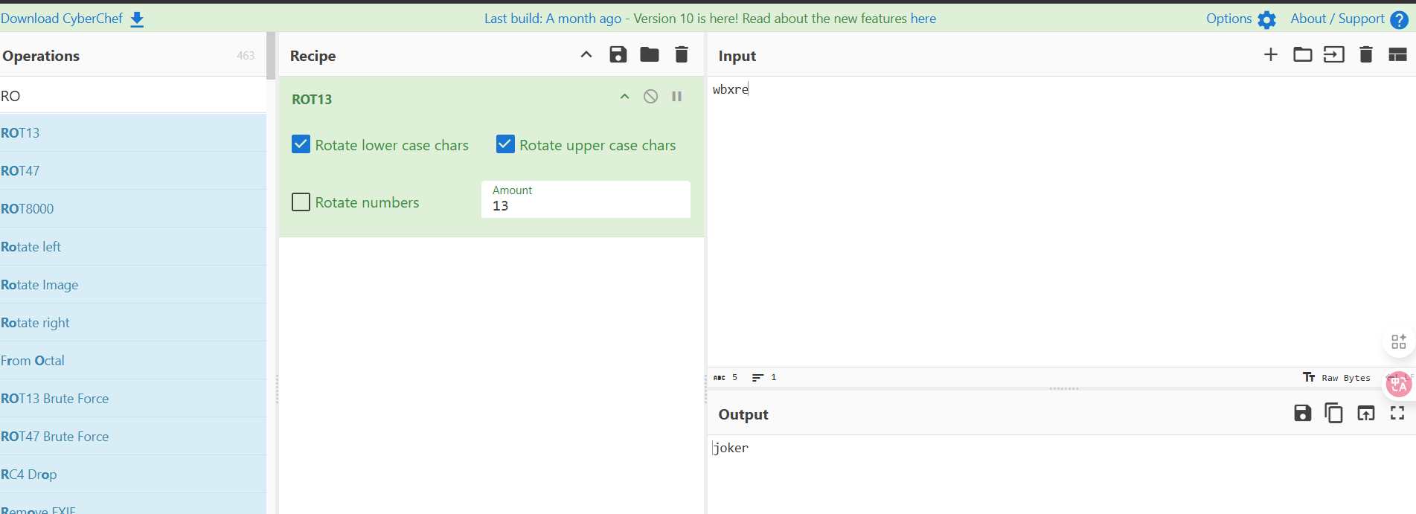Collapse the Recipe panel chevron
1416x514 pixels.
[x=586, y=54]
